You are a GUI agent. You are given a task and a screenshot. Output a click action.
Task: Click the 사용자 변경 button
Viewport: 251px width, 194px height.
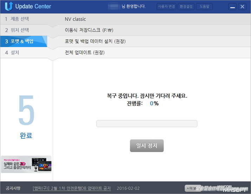coord(166,7)
